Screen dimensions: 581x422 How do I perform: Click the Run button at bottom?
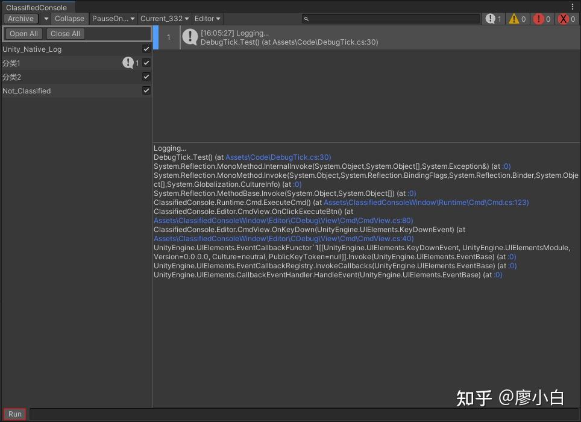15,414
